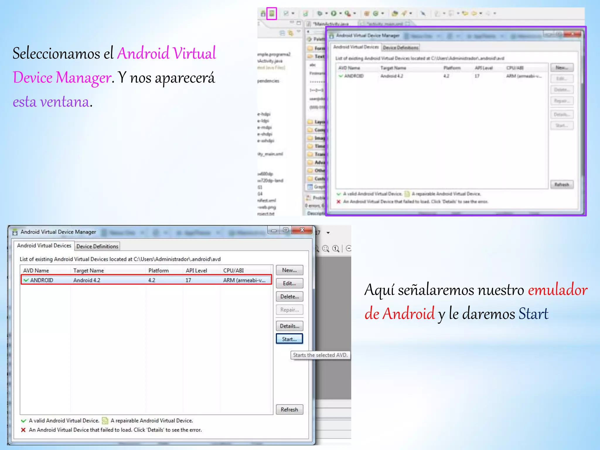The image size is (600, 450).
Task: Click the New Java Package icon
Action: [x=367, y=13]
